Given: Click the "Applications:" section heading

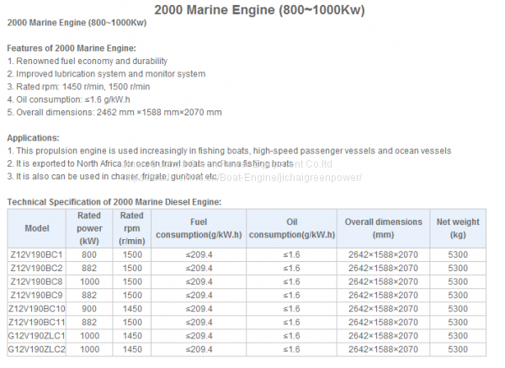Looking at the screenshot, I should [x=33, y=137].
